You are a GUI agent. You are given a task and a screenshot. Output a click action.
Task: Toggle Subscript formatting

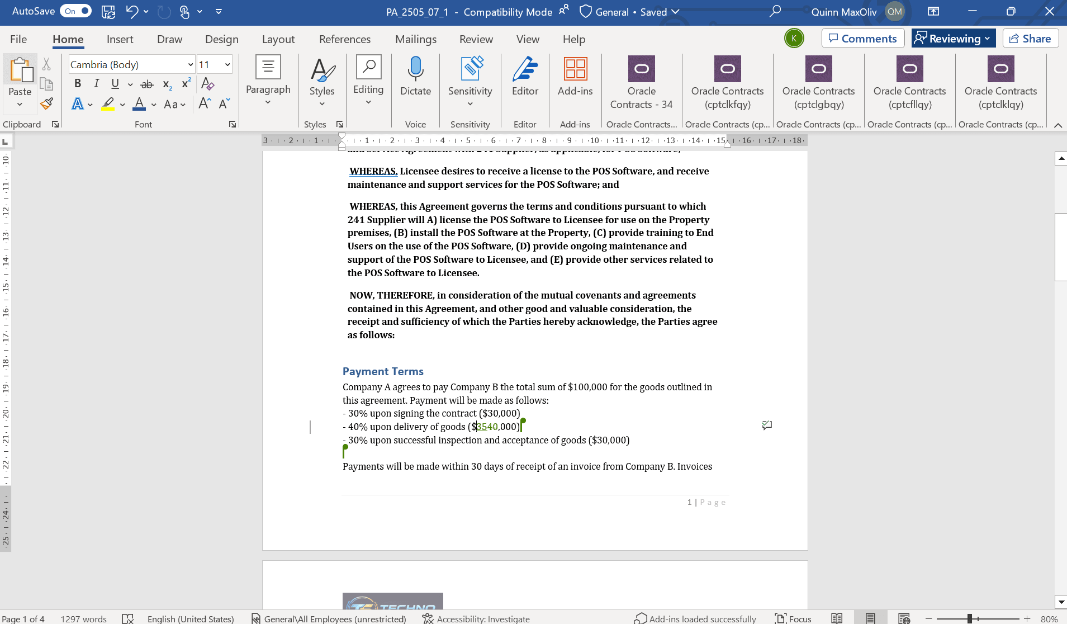167,84
